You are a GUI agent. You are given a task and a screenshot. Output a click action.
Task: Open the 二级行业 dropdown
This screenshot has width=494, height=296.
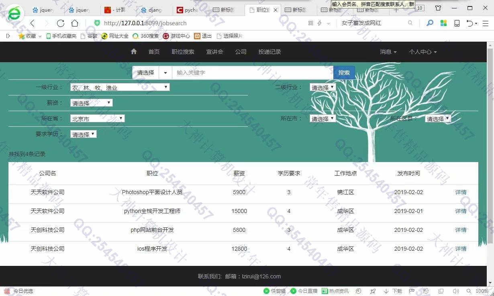click(323, 87)
